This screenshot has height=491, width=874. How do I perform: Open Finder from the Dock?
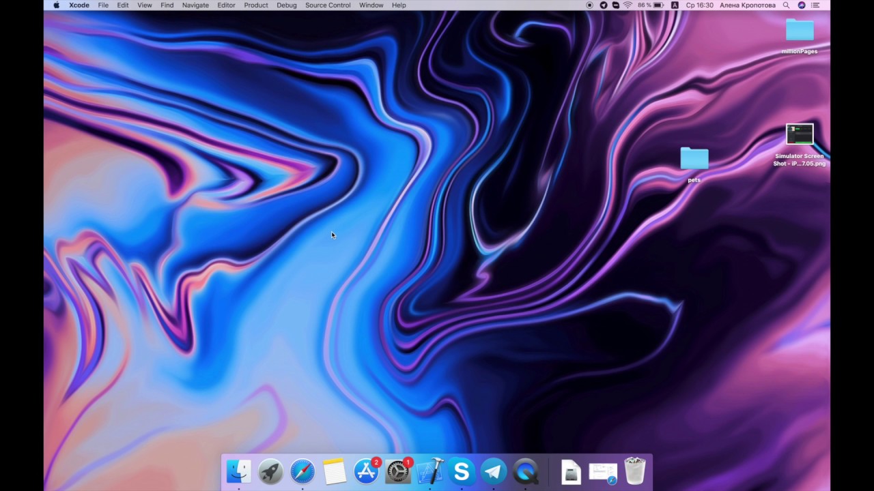coord(239,471)
